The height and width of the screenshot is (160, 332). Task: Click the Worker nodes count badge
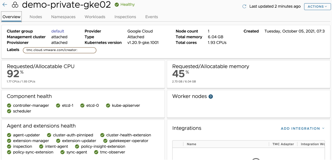click(x=211, y=97)
